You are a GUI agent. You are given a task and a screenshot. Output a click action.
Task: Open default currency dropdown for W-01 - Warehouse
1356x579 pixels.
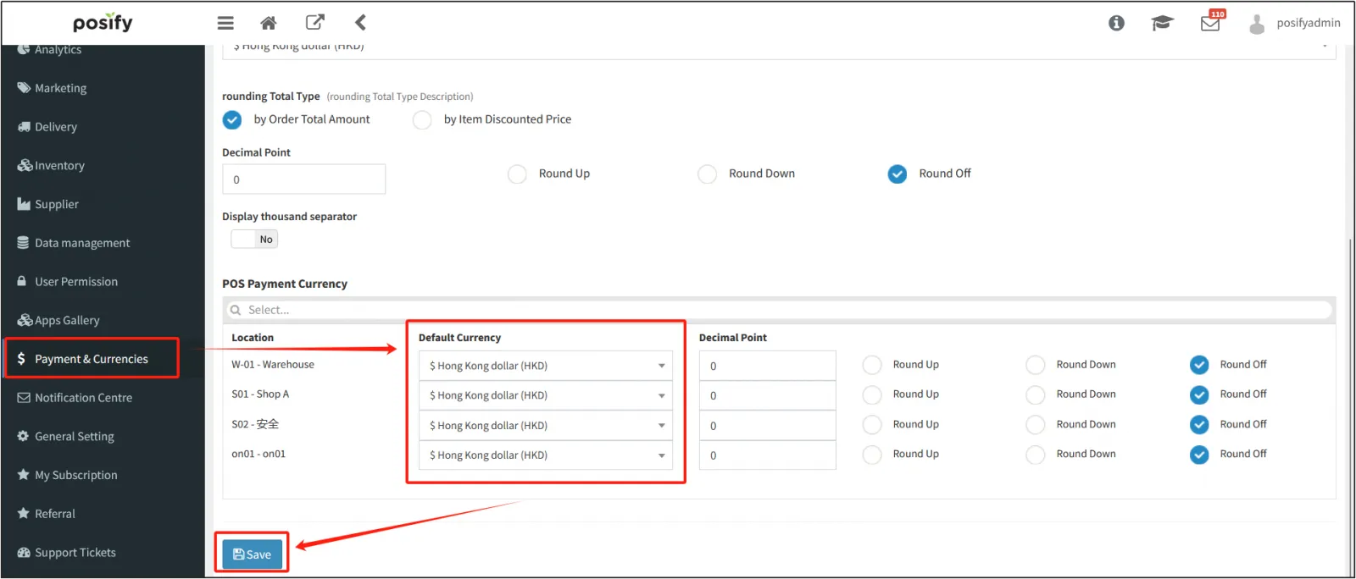[546, 366]
